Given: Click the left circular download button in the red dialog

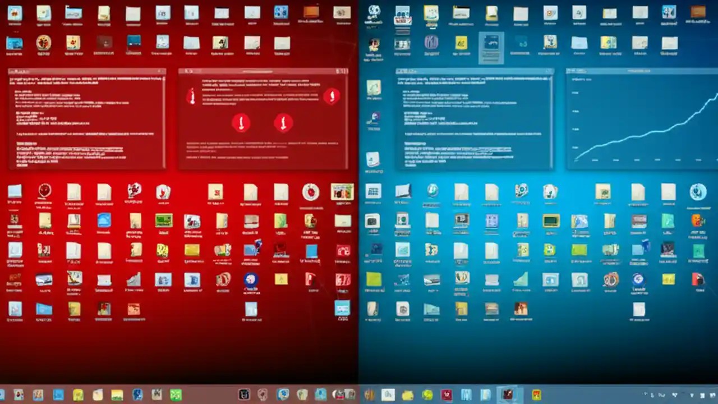Looking at the screenshot, I should (x=241, y=123).
